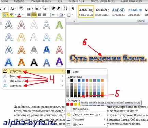Image resolution: width=148 pixels, height=128 pixels.
Task: Click the text highlight color marker icon
Action: point(12,15)
